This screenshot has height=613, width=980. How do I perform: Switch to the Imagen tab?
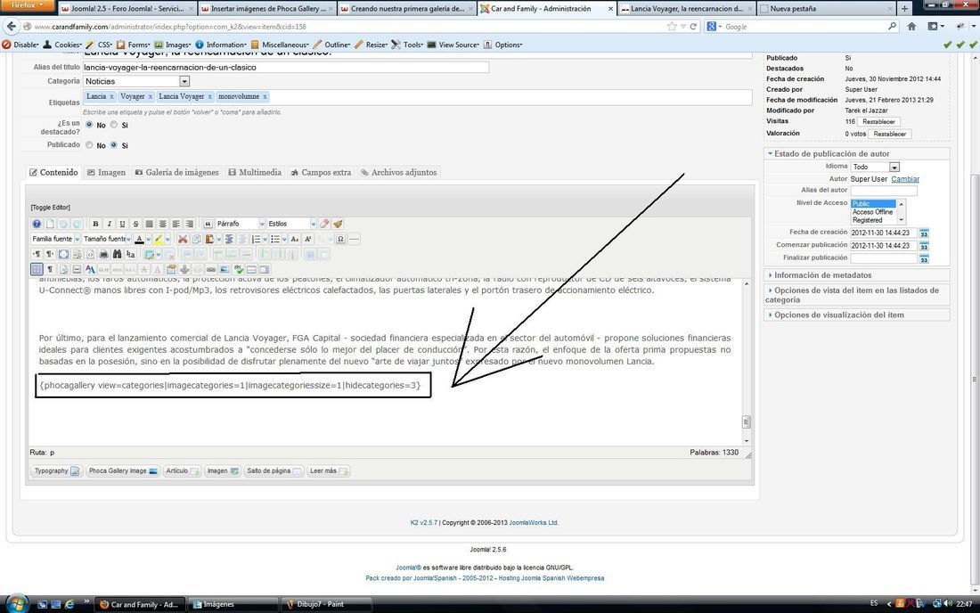106,173
